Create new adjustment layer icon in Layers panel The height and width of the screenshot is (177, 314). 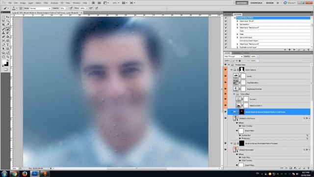tap(295, 168)
